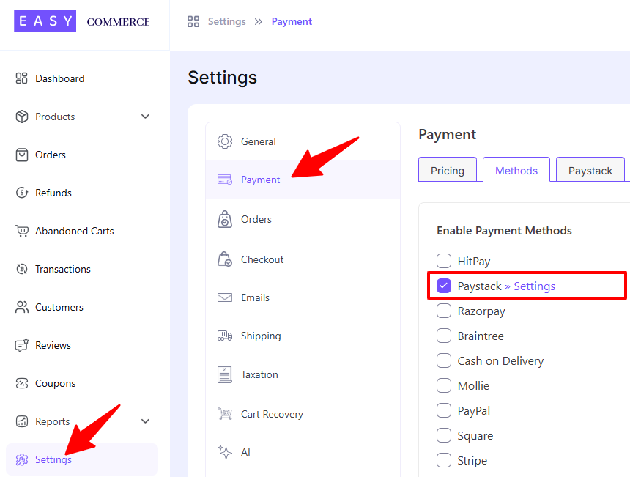Click the Refunds icon in sidebar

tap(22, 193)
